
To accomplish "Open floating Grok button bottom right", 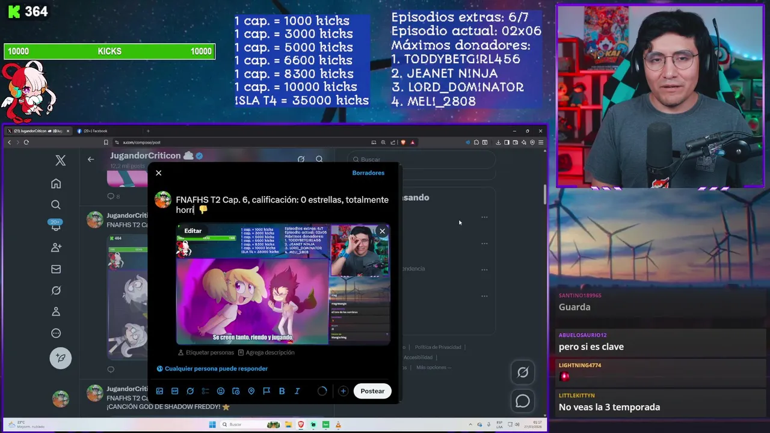I will click(523, 372).
